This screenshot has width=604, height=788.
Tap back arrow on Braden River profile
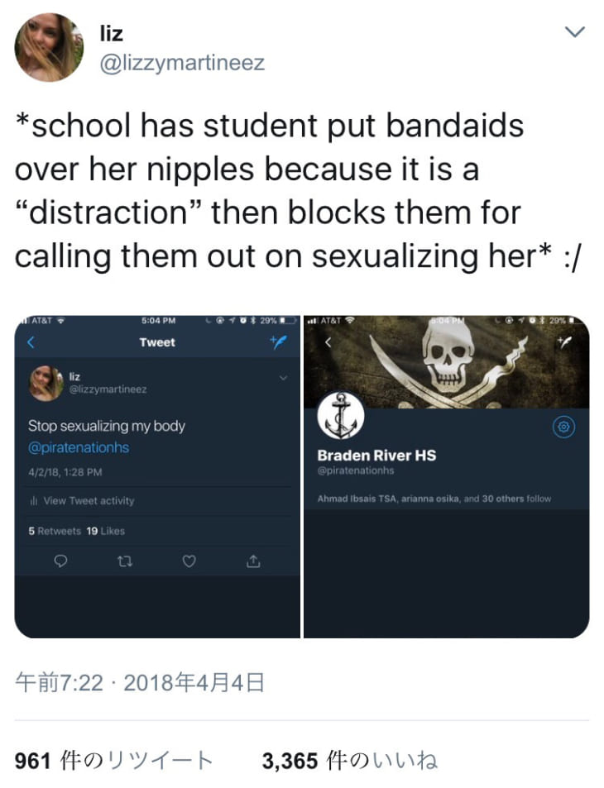(x=328, y=342)
